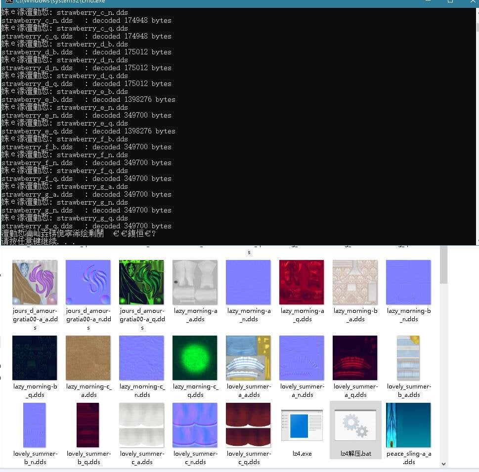This screenshot has height=472, width=479.
Task: Select the lz4解压.bat batch file icon
Action: point(355,425)
